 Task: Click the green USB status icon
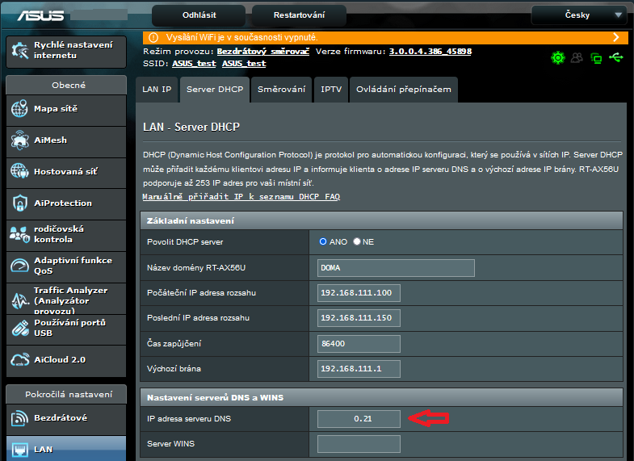pos(617,57)
